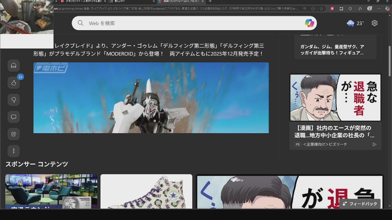Like the article with thumbs-up icon
The image size is (392, 220).
[14, 83]
